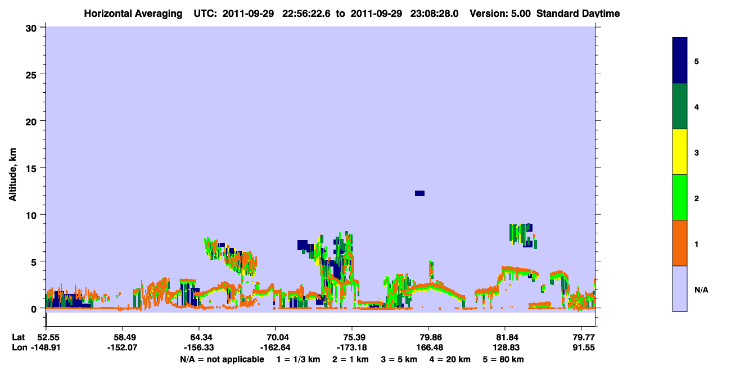Click the y-axis tick label 30
Image resolution: width=731 pixels, height=375 pixels.
[33, 28]
